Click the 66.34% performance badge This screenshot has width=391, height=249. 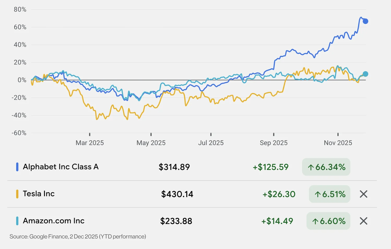click(x=326, y=167)
